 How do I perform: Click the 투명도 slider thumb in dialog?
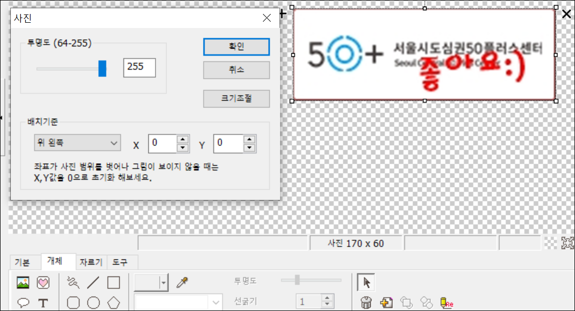coord(102,69)
